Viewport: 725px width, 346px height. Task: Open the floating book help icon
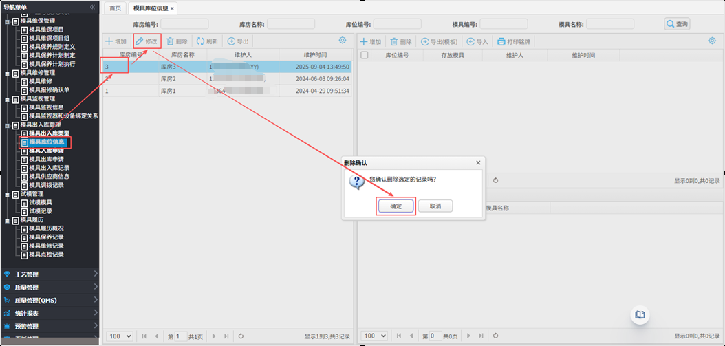click(x=640, y=314)
